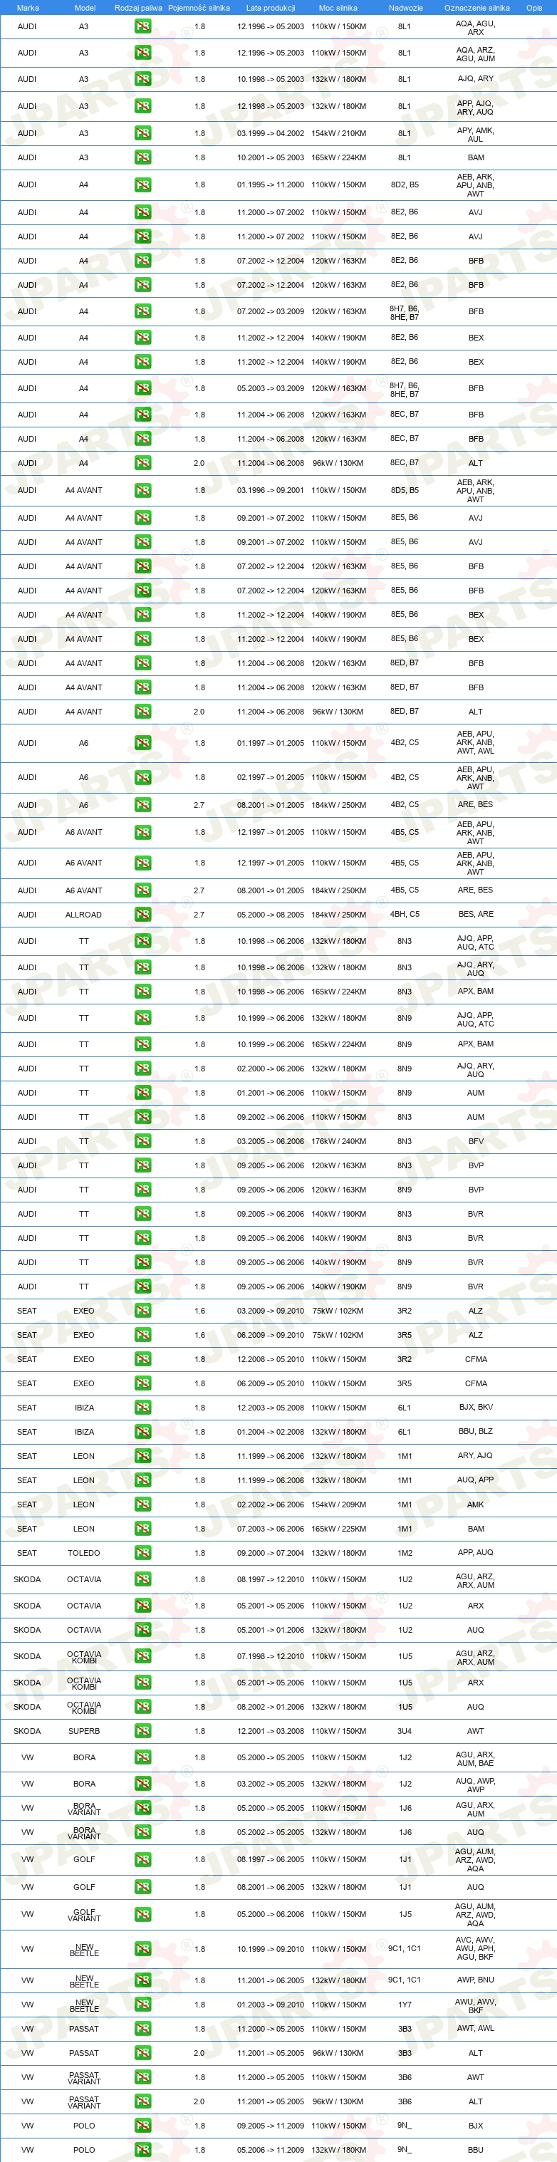Click fuel icon in Audi A3 210KM row

(142, 132)
